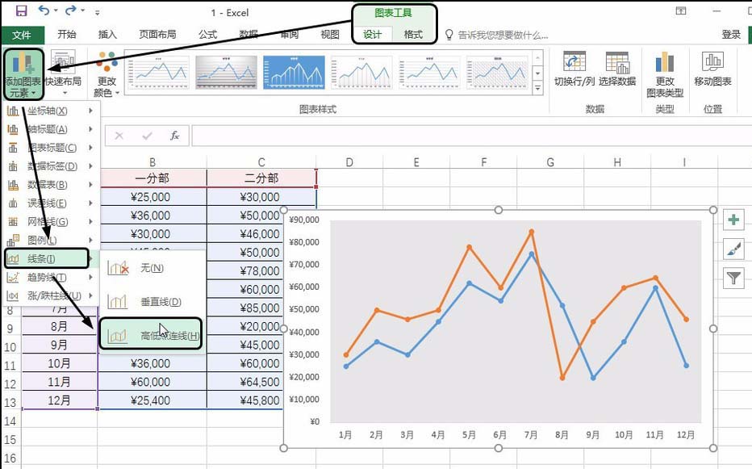Click the fx insert function icon
This screenshot has width=752, height=469.
click(174, 136)
